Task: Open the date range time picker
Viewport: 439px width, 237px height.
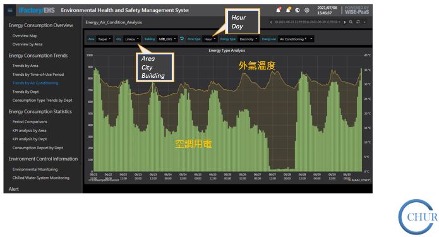Action: click(x=308, y=22)
